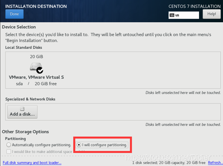This screenshot has height=166, width=223.
Task: Click the us keyboard layout field
Action: click(x=184, y=15)
